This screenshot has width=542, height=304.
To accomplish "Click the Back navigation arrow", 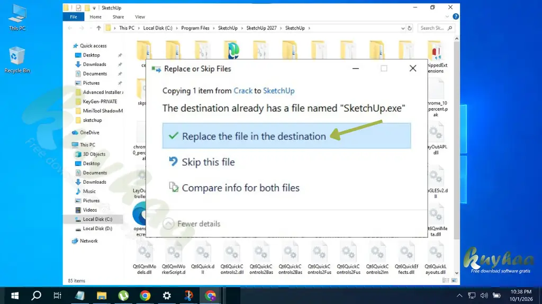I will click(70, 28).
